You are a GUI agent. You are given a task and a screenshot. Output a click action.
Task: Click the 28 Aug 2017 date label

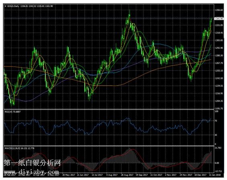pyautogui.click(x=127, y=175)
